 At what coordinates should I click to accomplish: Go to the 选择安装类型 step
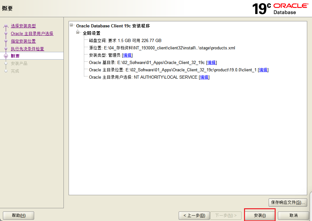23,26
